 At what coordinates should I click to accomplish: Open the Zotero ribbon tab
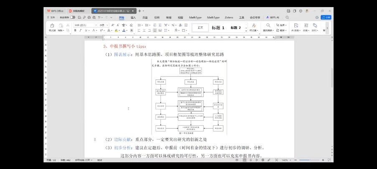pos(228,17)
